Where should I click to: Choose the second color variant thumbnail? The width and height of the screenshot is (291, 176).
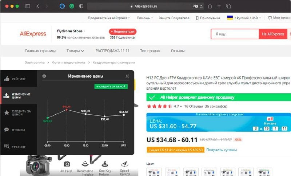tap(172, 172)
